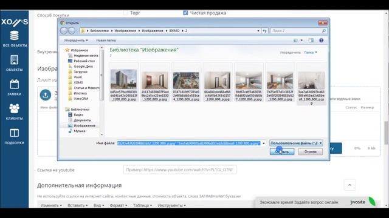389x218 pixels.
Task: Click the blue upload images icon
Action: coord(46,95)
